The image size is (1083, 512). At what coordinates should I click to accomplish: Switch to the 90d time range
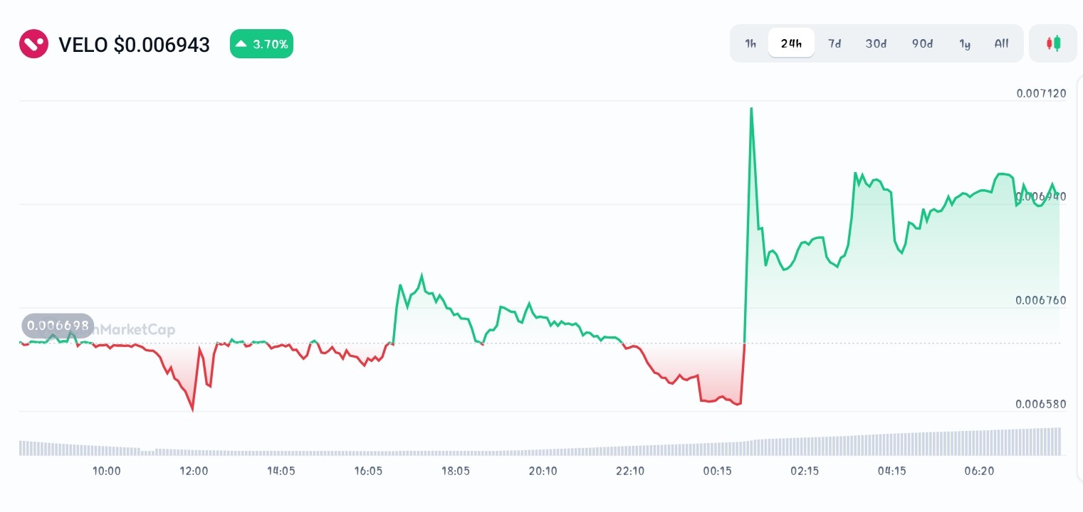922,43
